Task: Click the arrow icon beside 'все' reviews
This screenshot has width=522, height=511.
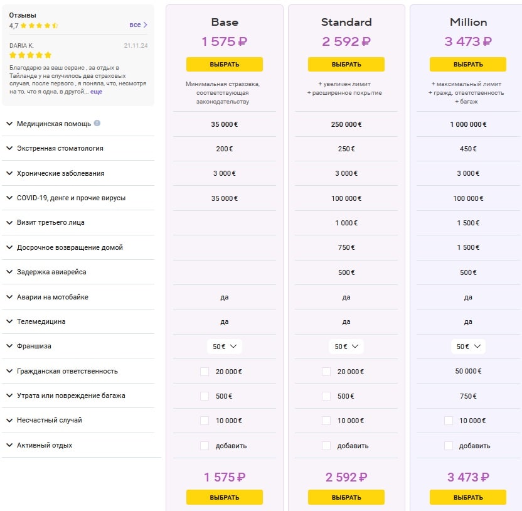Action: pos(145,24)
